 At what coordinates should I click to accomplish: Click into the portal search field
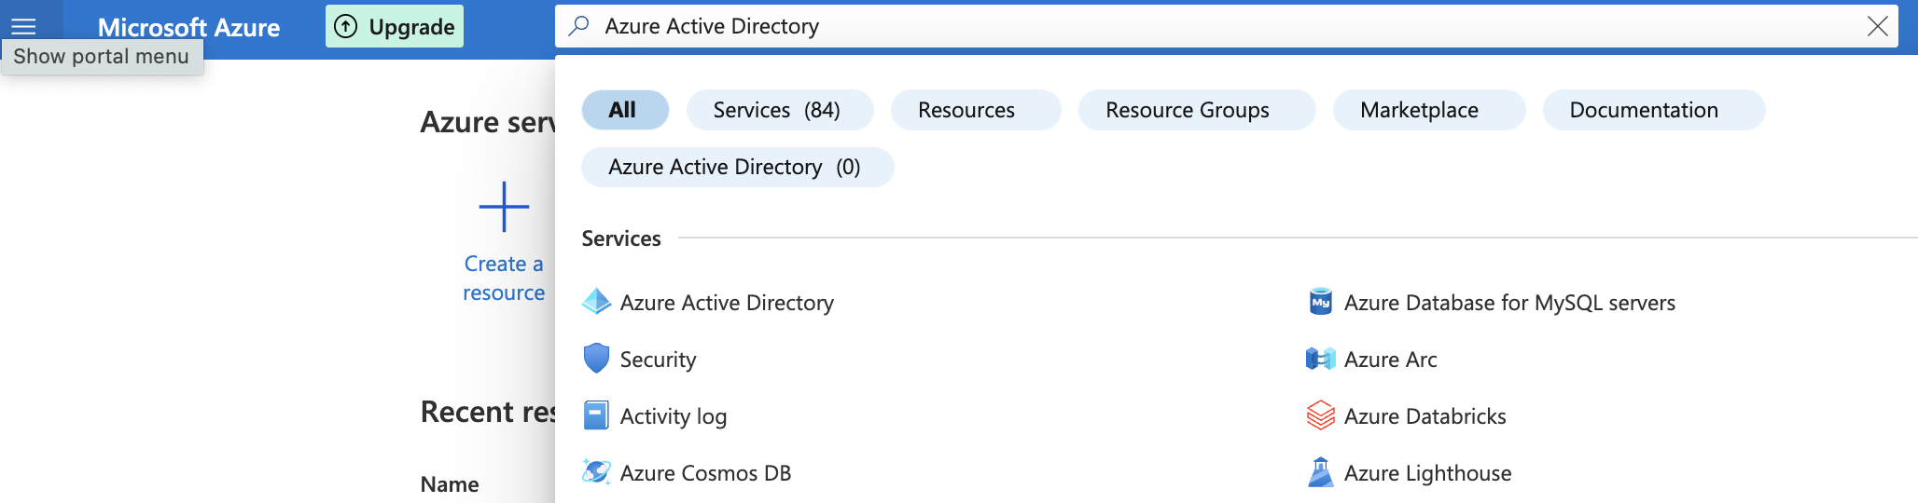(x=1213, y=26)
